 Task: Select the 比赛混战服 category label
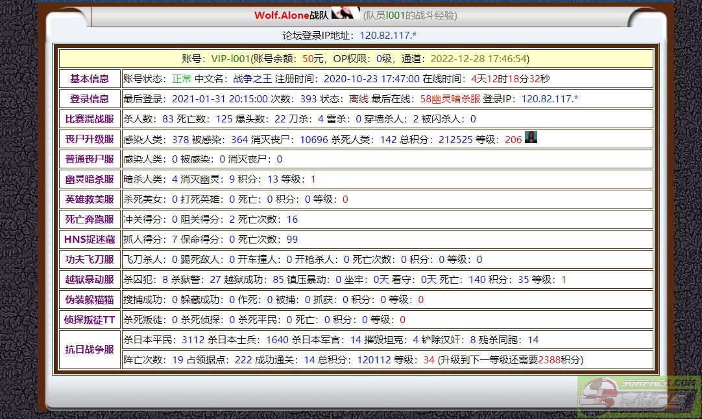pyautogui.click(x=90, y=119)
